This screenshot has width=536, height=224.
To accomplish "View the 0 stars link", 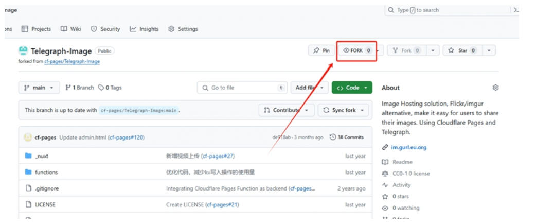I will (401, 196).
